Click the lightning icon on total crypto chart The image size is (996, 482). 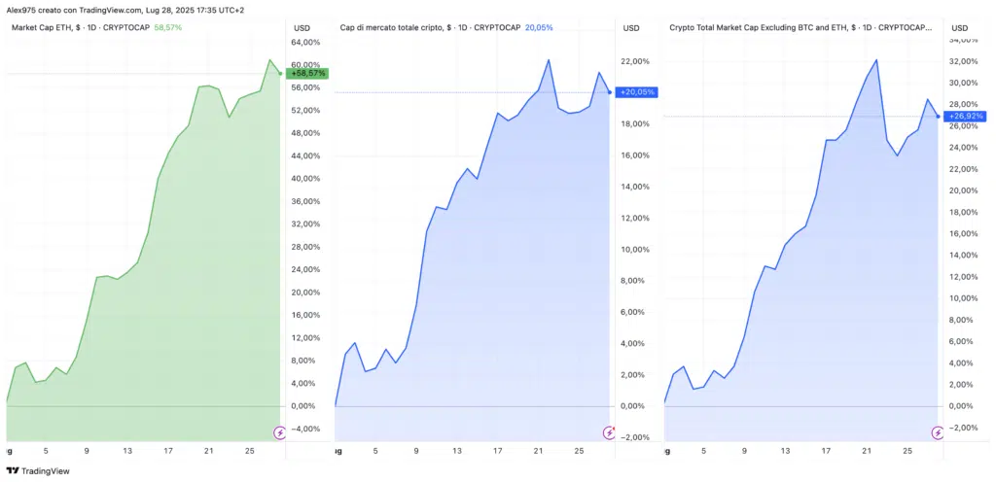coord(610,432)
